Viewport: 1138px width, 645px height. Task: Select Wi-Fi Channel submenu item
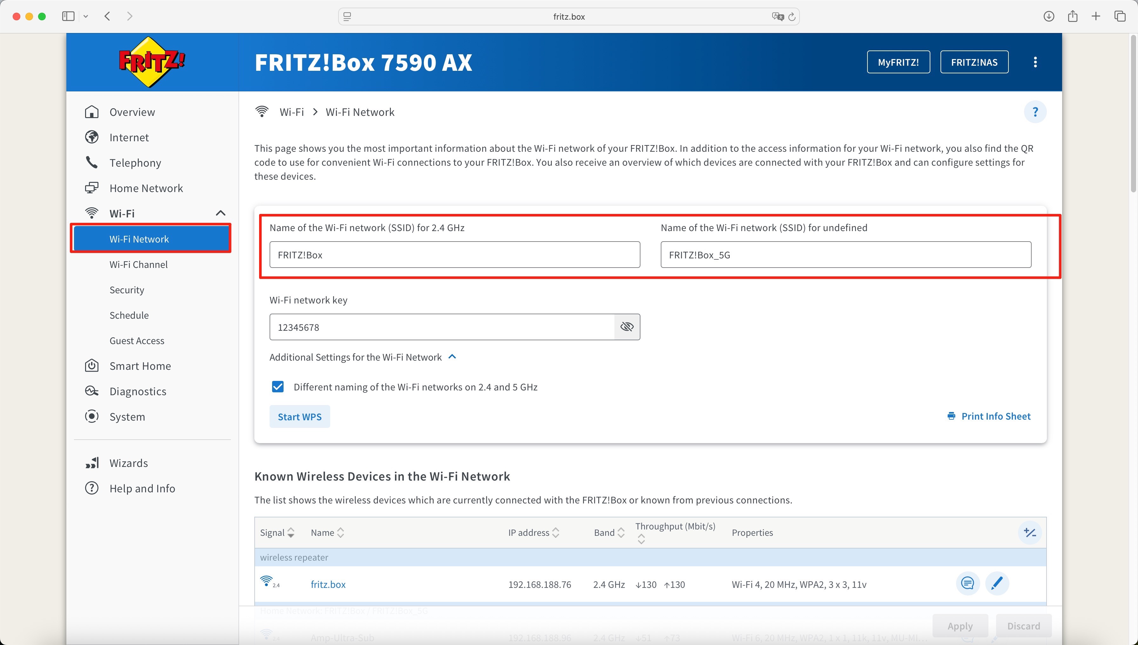pos(138,264)
